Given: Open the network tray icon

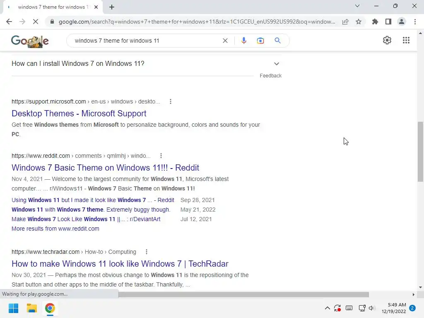Looking at the screenshot, I should (362, 308).
